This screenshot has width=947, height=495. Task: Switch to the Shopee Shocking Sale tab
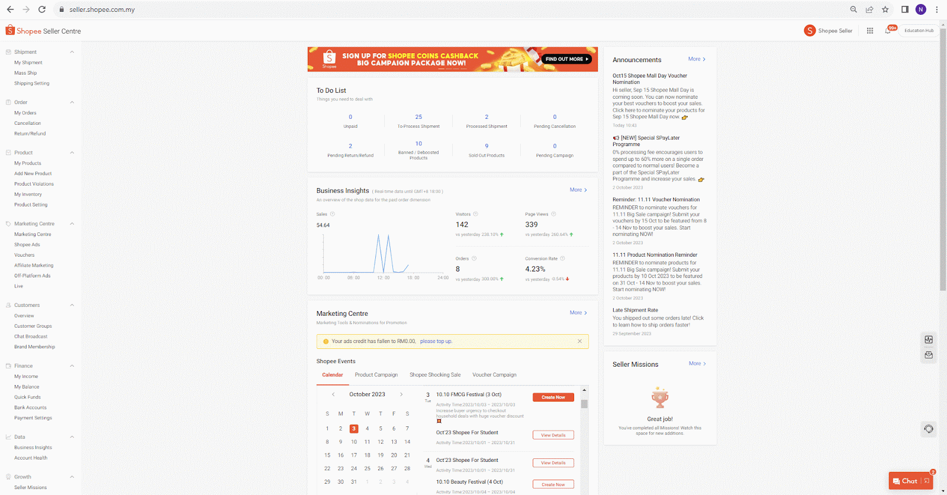(x=435, y=375)
